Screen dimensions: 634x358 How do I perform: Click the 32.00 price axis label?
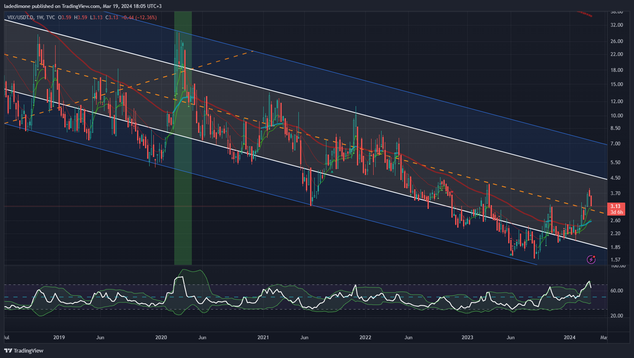(617, 25)
